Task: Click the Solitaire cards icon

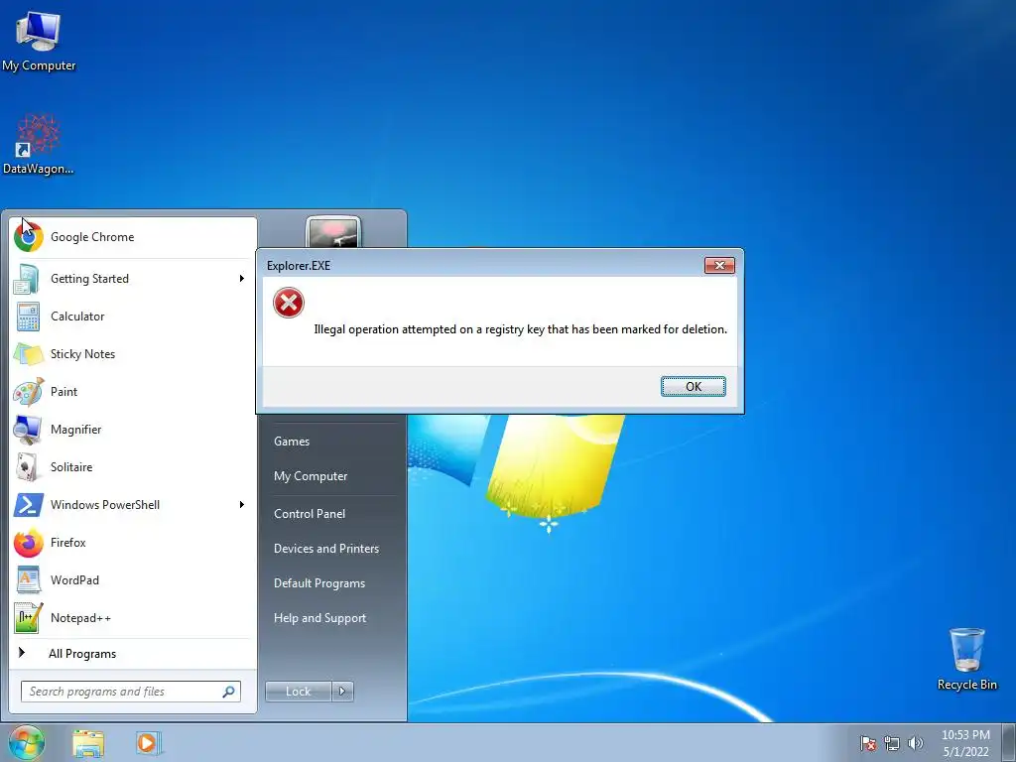Action: [27, 467]
